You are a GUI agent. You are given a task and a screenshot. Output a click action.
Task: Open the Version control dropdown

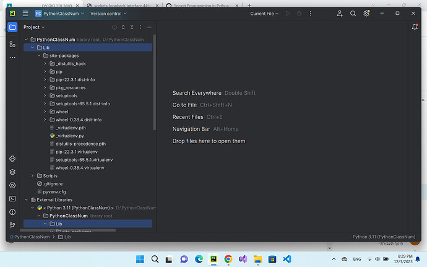[x=108, y=14]
